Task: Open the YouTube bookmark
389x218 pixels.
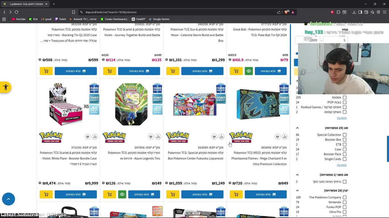Action: 19,19
